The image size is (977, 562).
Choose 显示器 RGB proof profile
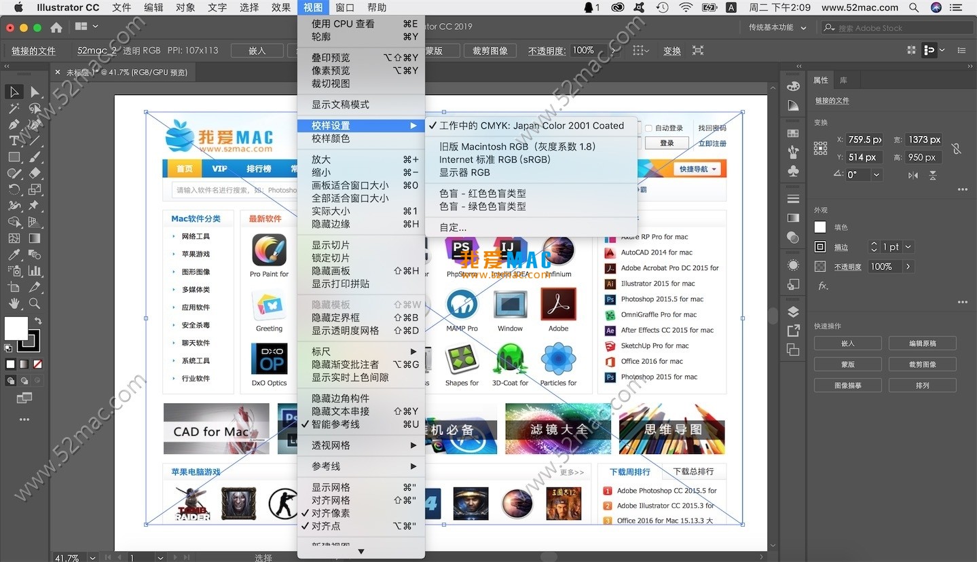[x=532, y=172]
